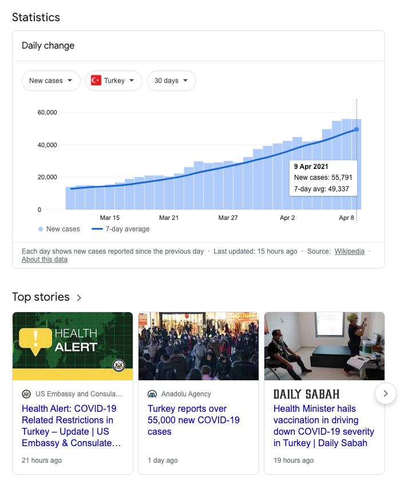Click the 1 day ago timestamp

pos(163,460)
